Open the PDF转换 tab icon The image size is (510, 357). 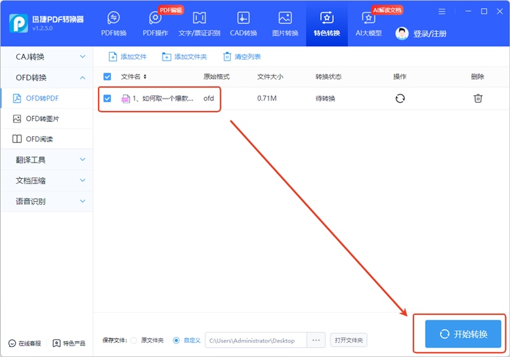(x=114, y=18)
